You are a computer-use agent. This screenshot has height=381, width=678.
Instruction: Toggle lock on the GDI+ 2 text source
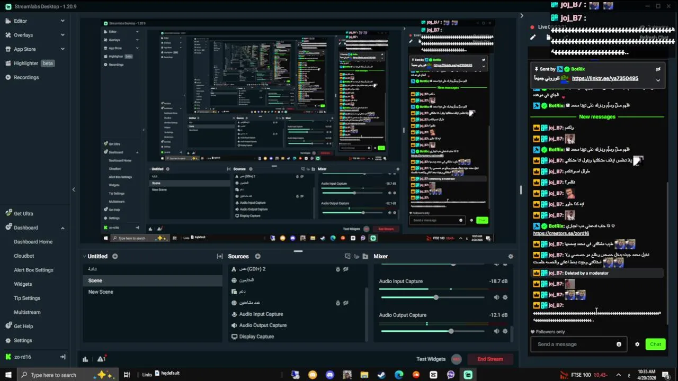tap(337, 269)
